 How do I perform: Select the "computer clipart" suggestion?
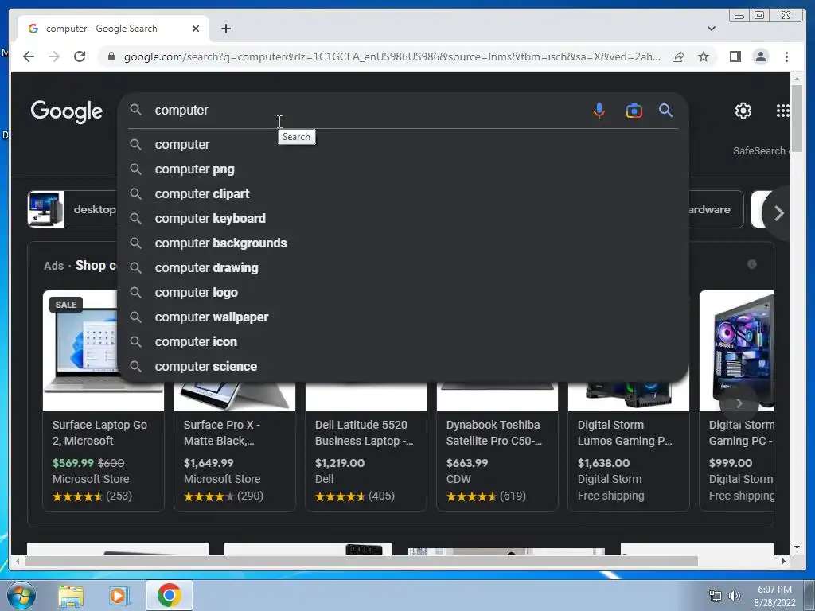click(404, 194)
